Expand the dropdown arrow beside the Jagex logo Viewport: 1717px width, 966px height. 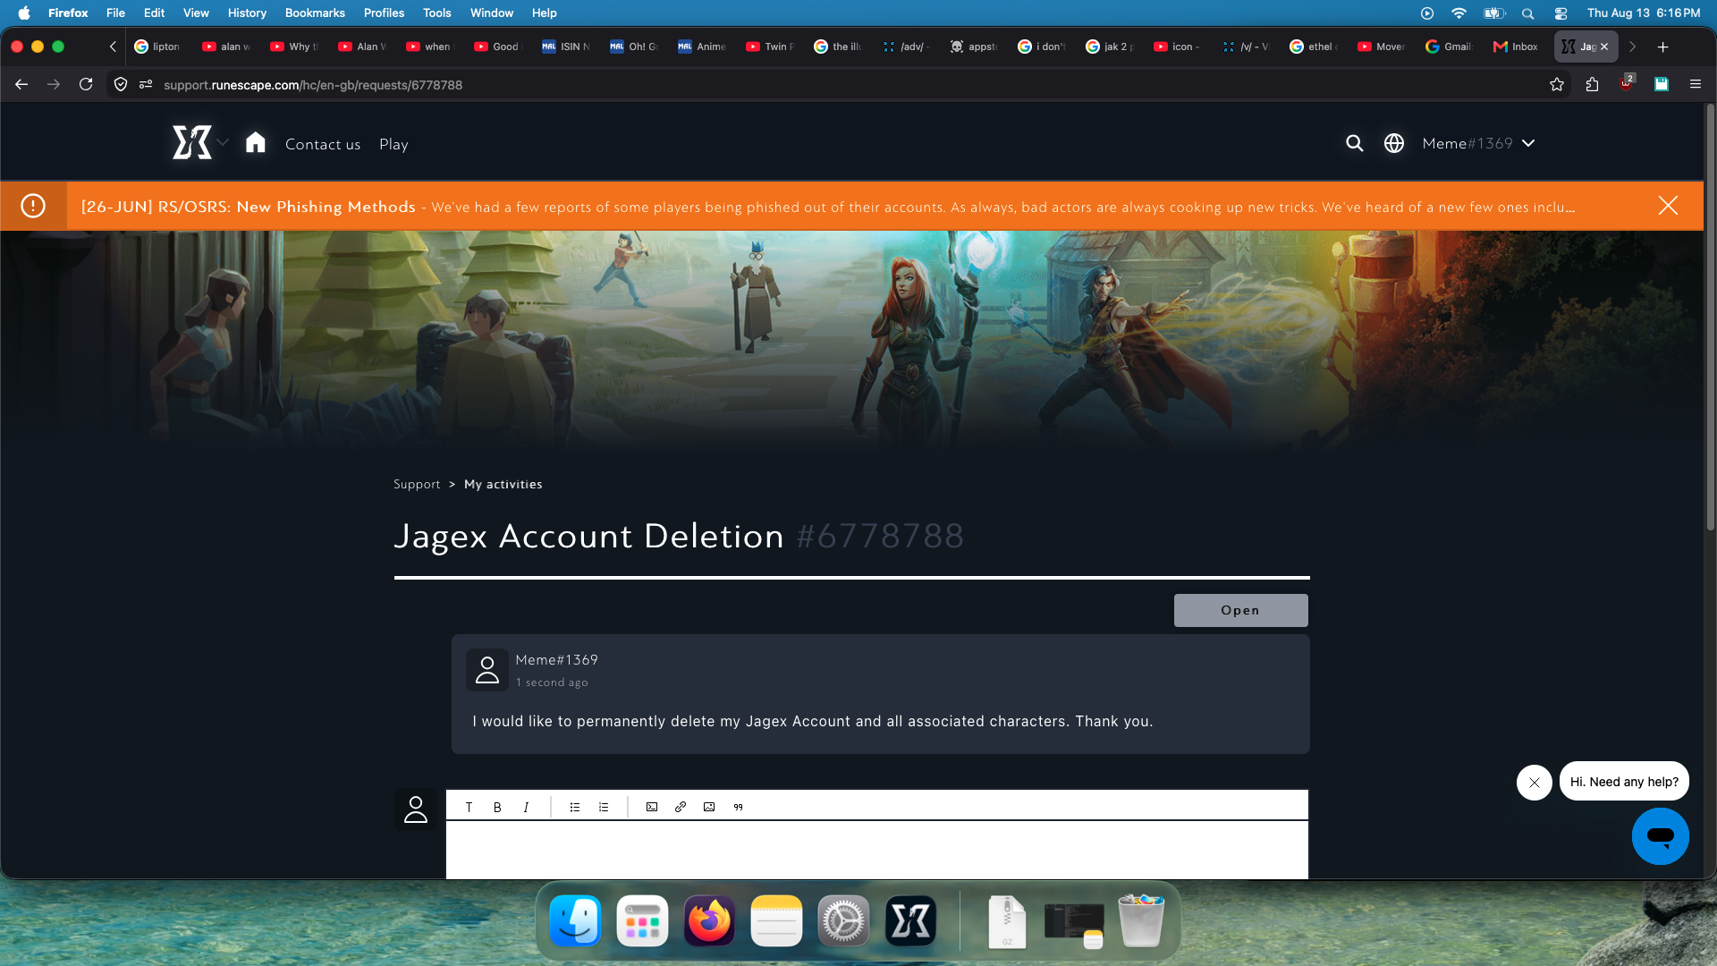[224, 142]
